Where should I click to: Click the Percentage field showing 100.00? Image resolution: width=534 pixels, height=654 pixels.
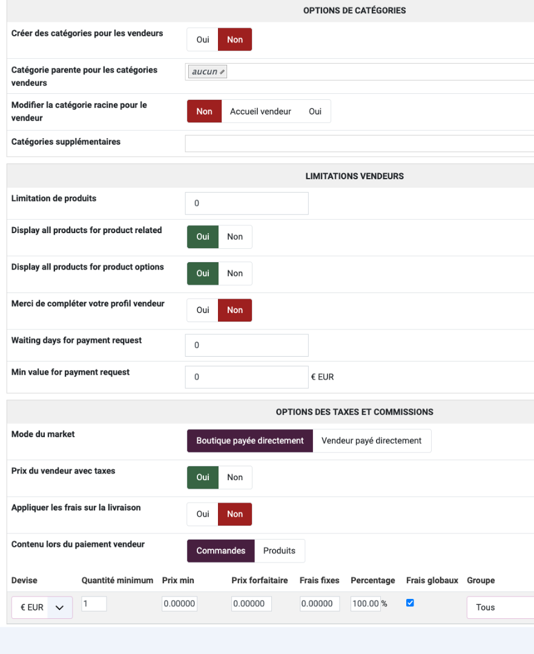(x=365, y=604)
